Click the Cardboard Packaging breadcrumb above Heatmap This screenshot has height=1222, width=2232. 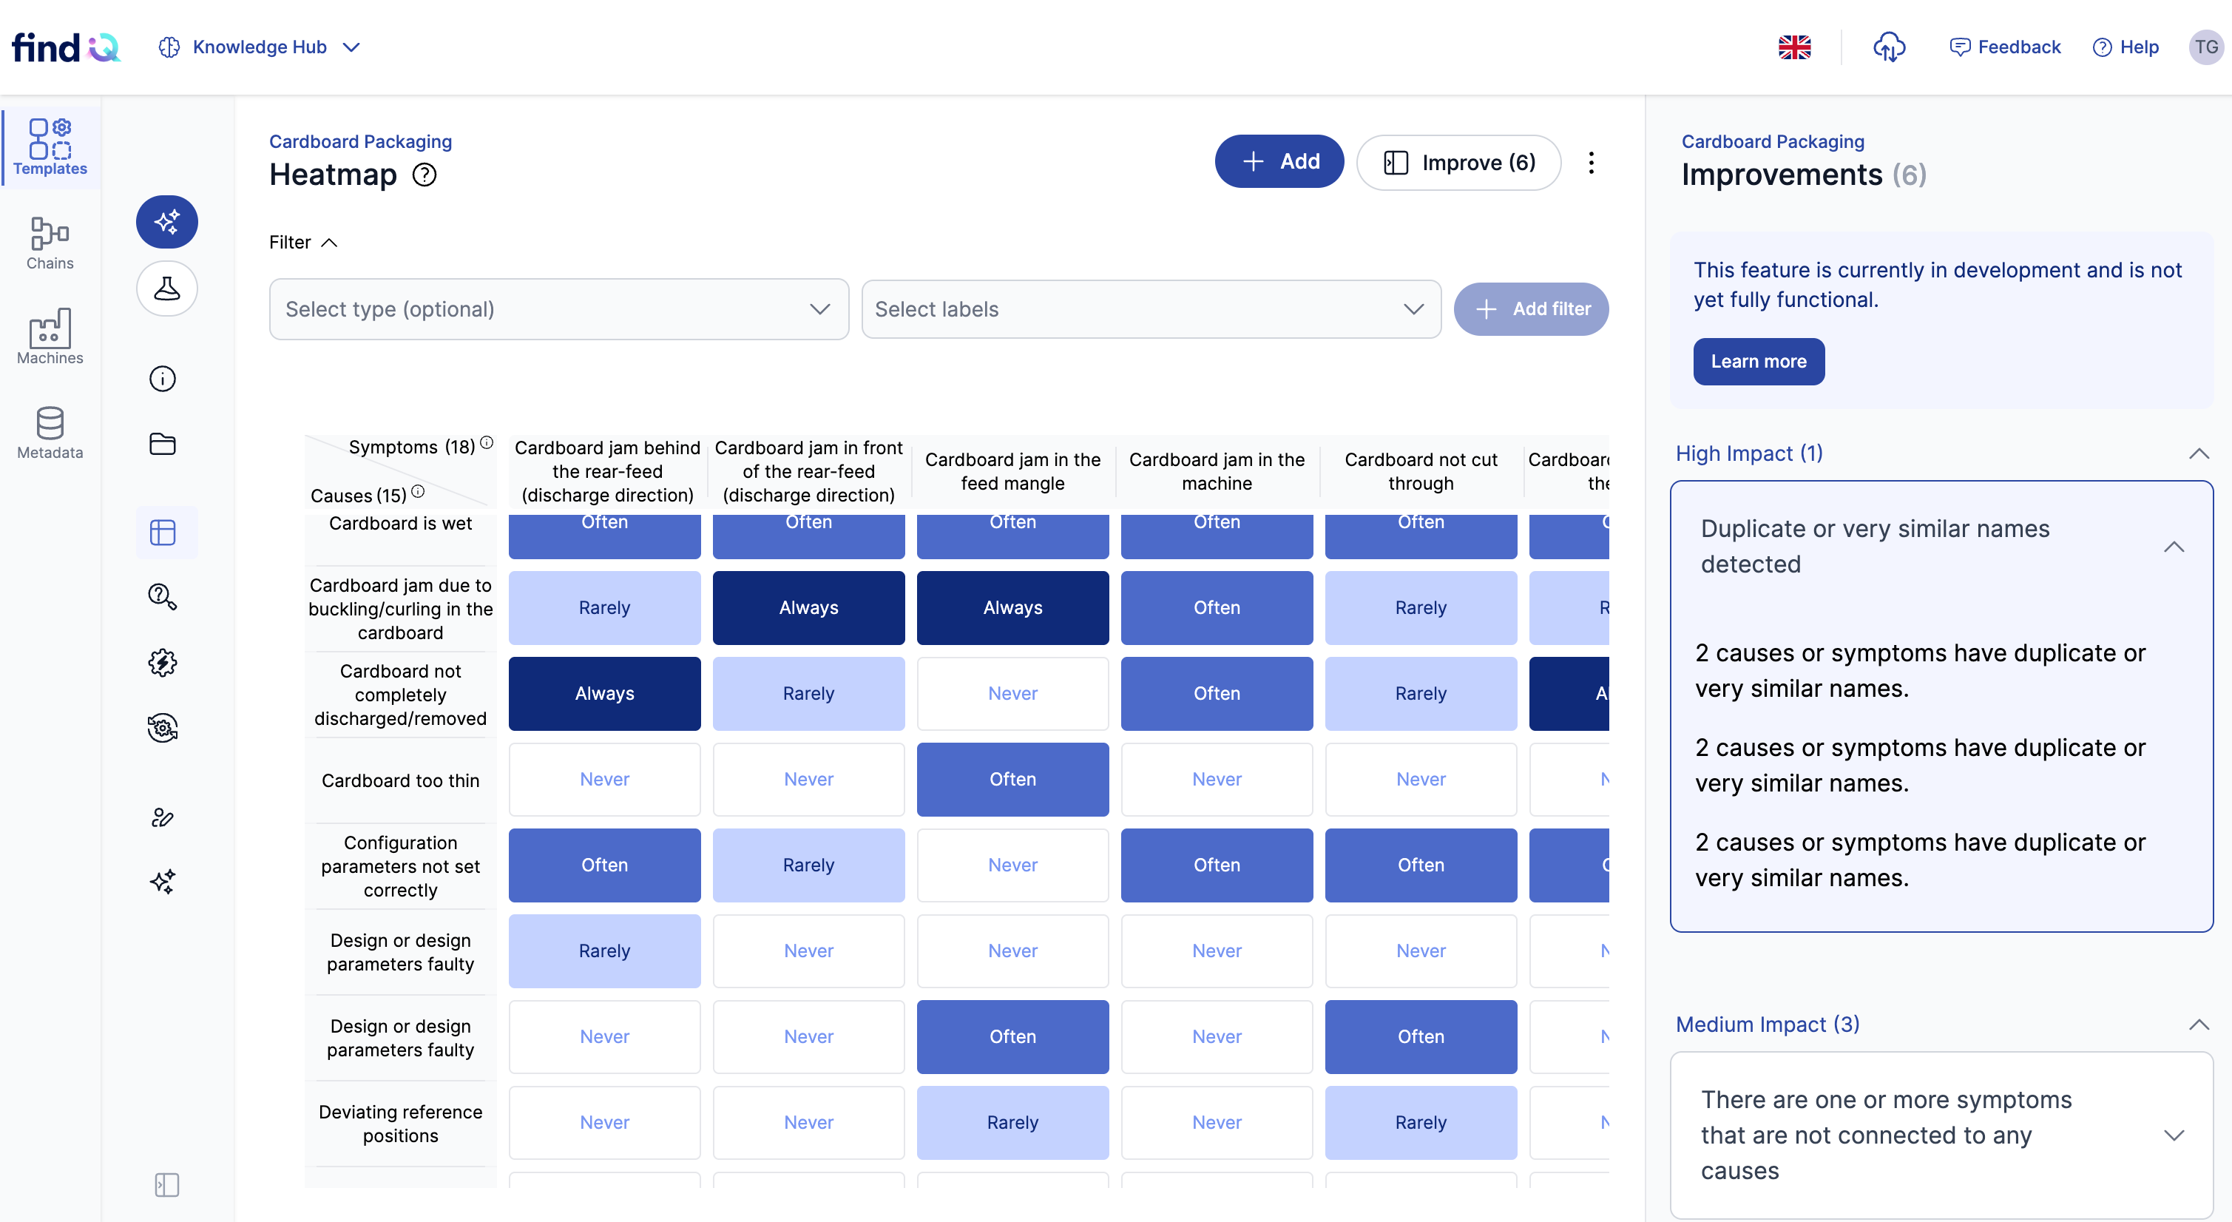pyautogui.click(x=360, y=141)
